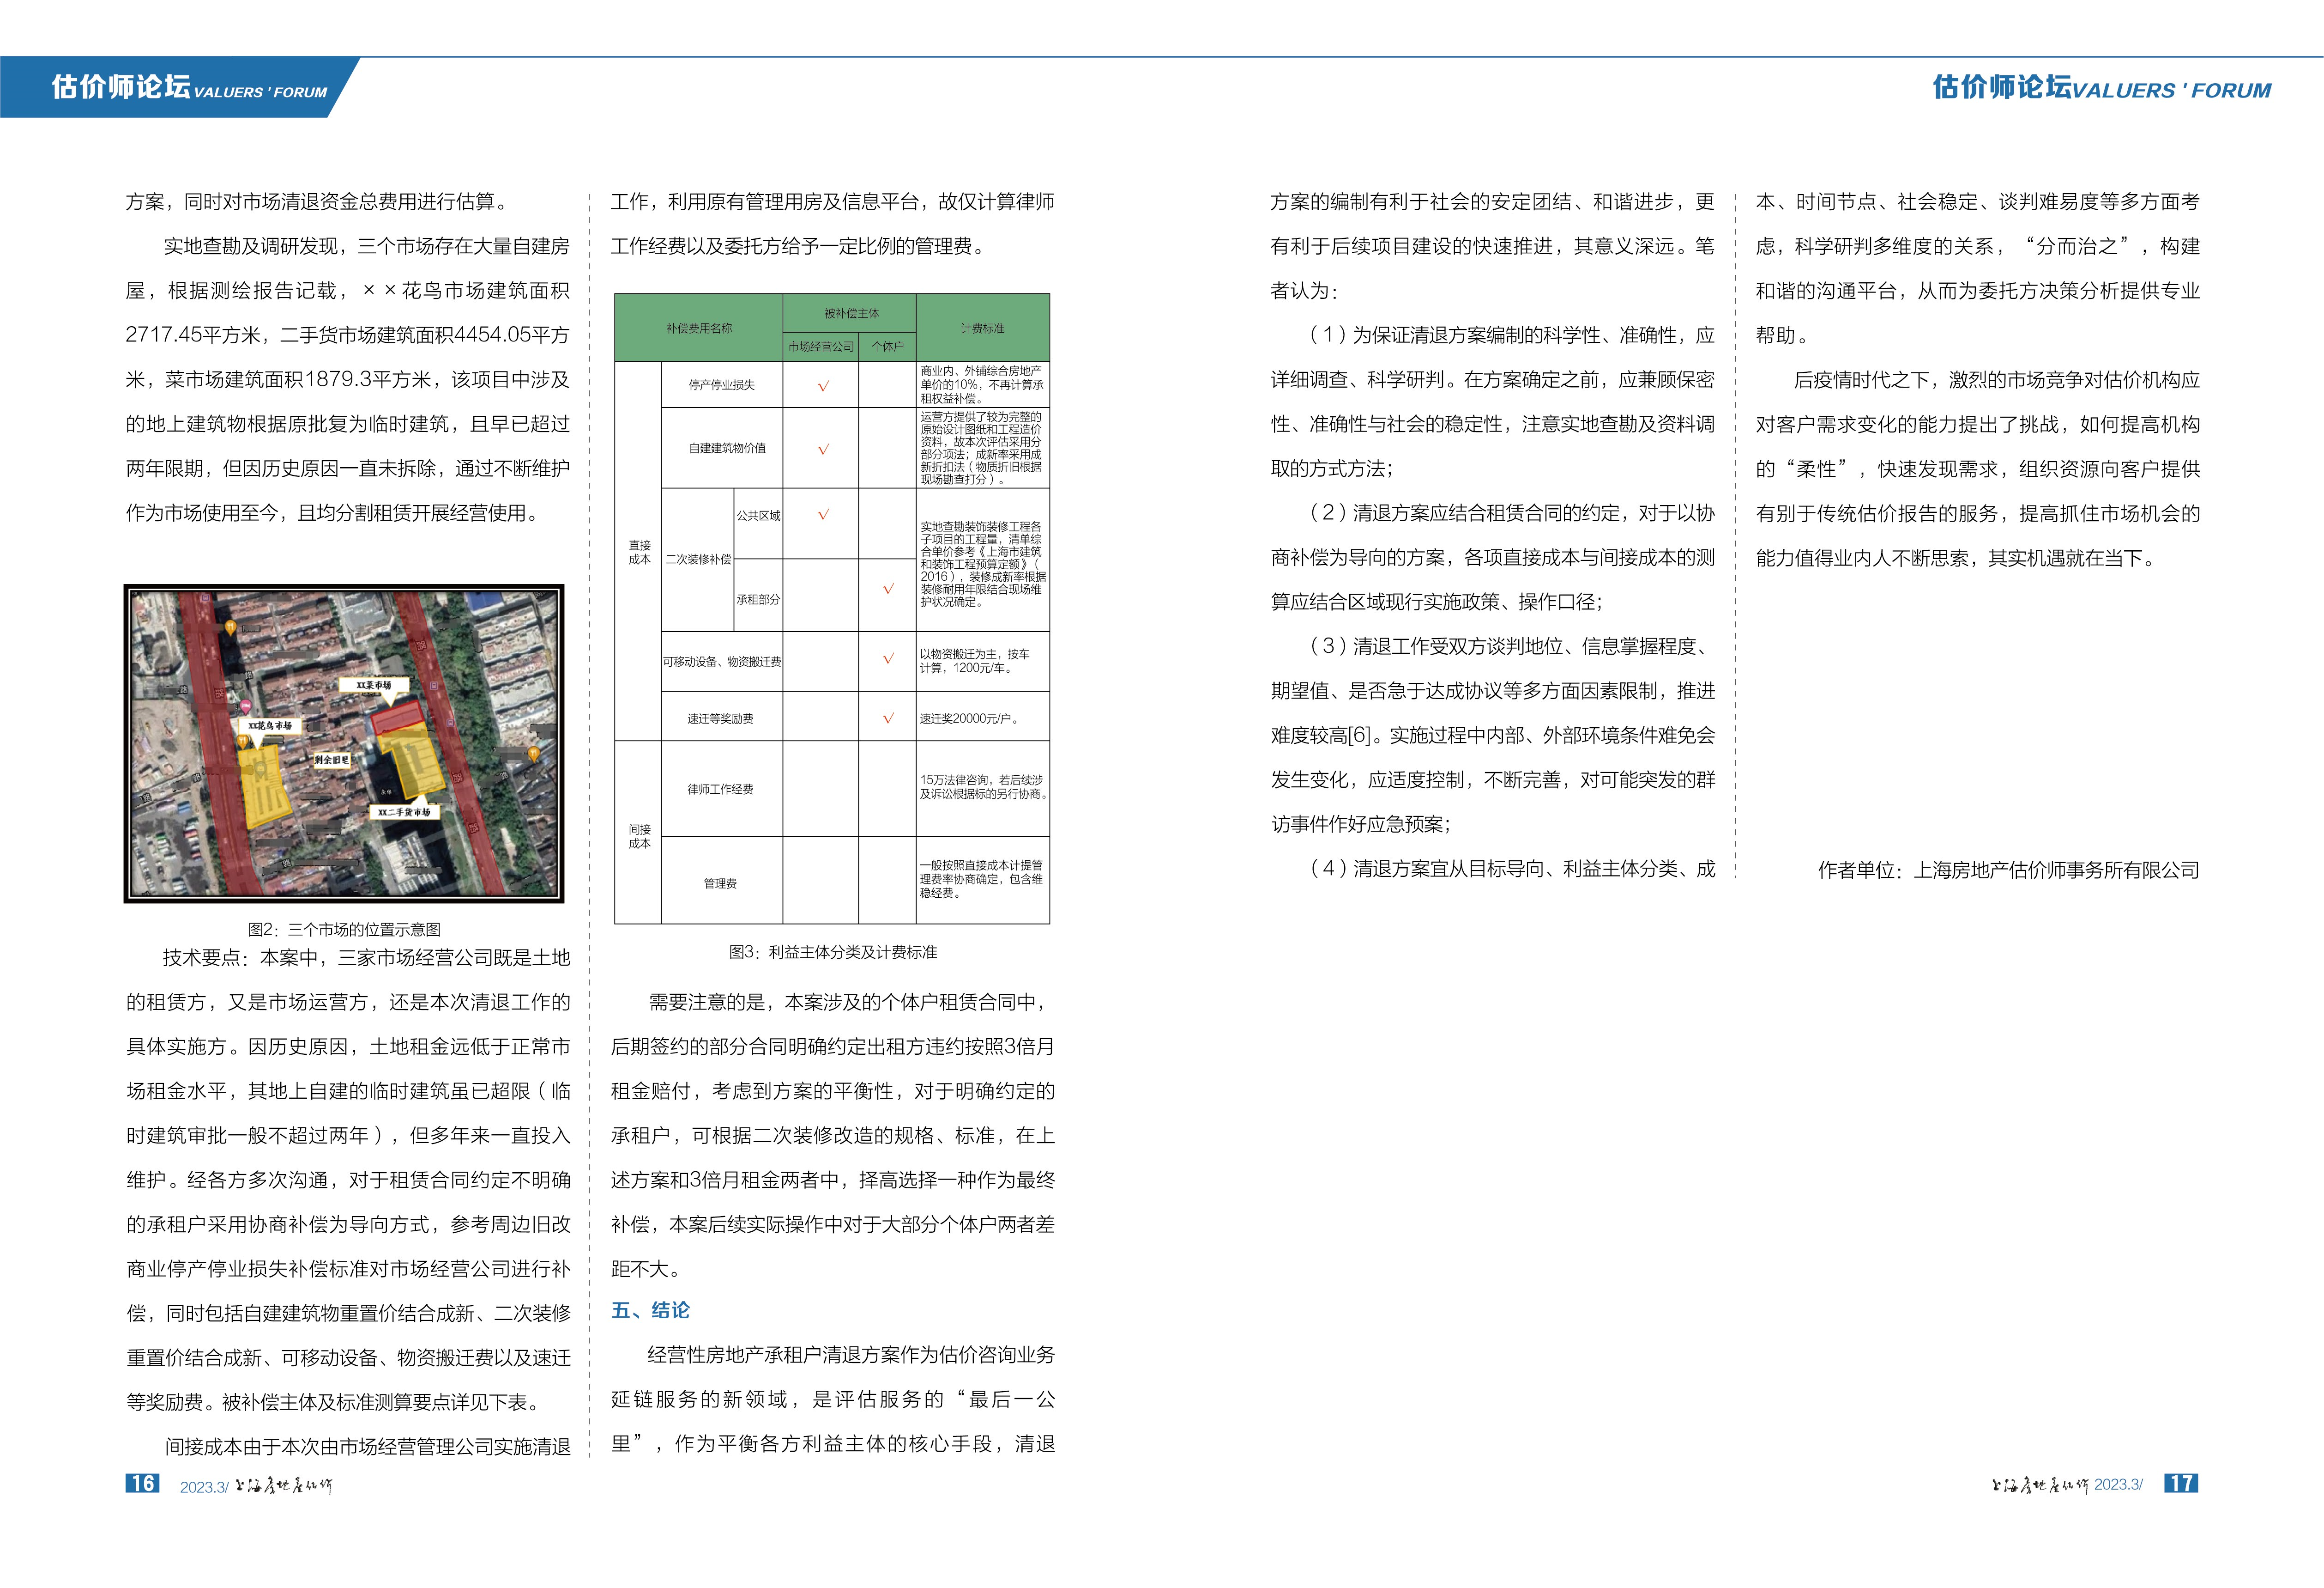Click the line beginning 2717.45平方米
The height and width of the screenshot is (1588, 2324).
348,335
